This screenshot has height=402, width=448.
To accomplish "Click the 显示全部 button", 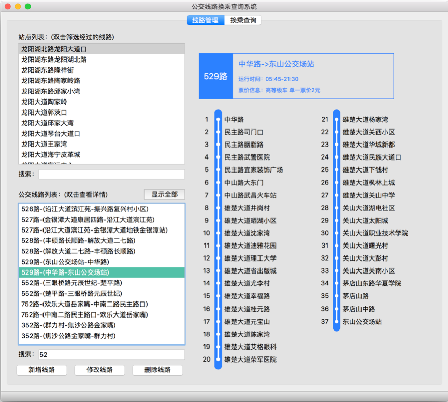I will tap(164, 195).
